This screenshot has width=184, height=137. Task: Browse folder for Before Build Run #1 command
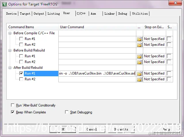click(139, 56)
